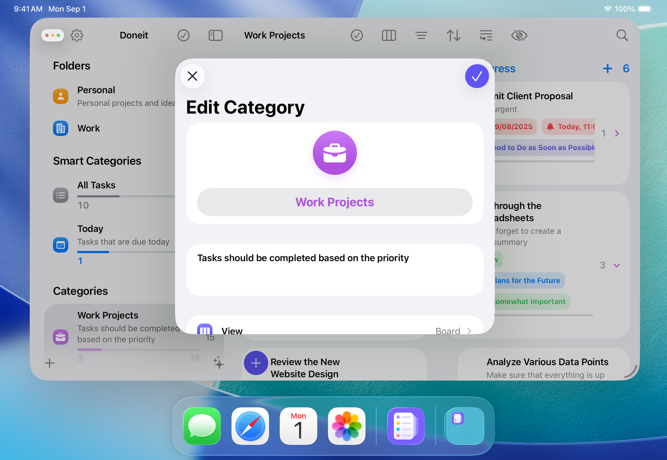
Task: Confirm edits with the purple checkmark button
Action: [x=476, y=76]
